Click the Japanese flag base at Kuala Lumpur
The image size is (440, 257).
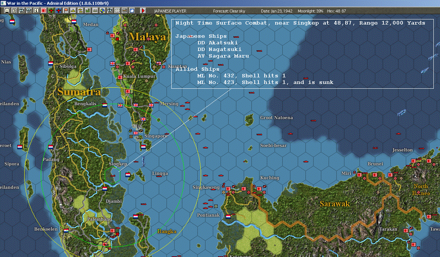click(x=120, y=77)
